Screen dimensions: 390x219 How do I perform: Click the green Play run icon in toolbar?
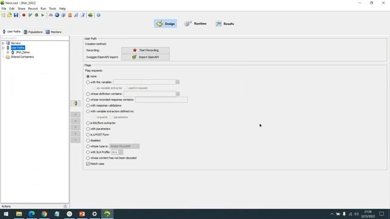tap(43, 15)
